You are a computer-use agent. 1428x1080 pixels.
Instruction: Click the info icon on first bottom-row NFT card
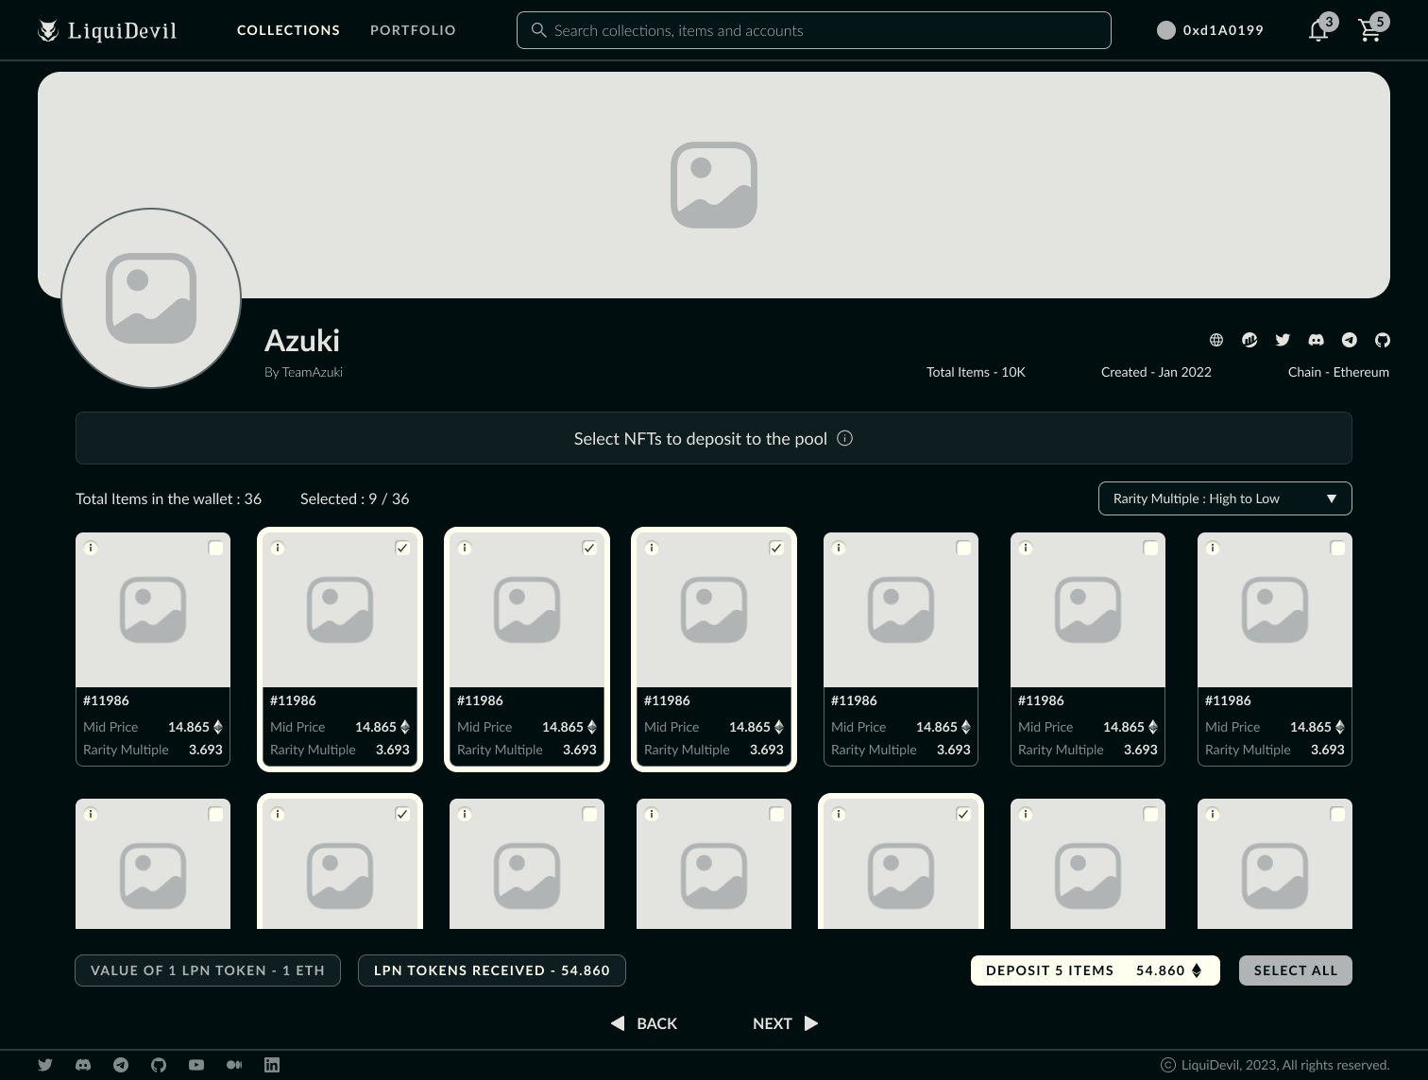[91, 814]
